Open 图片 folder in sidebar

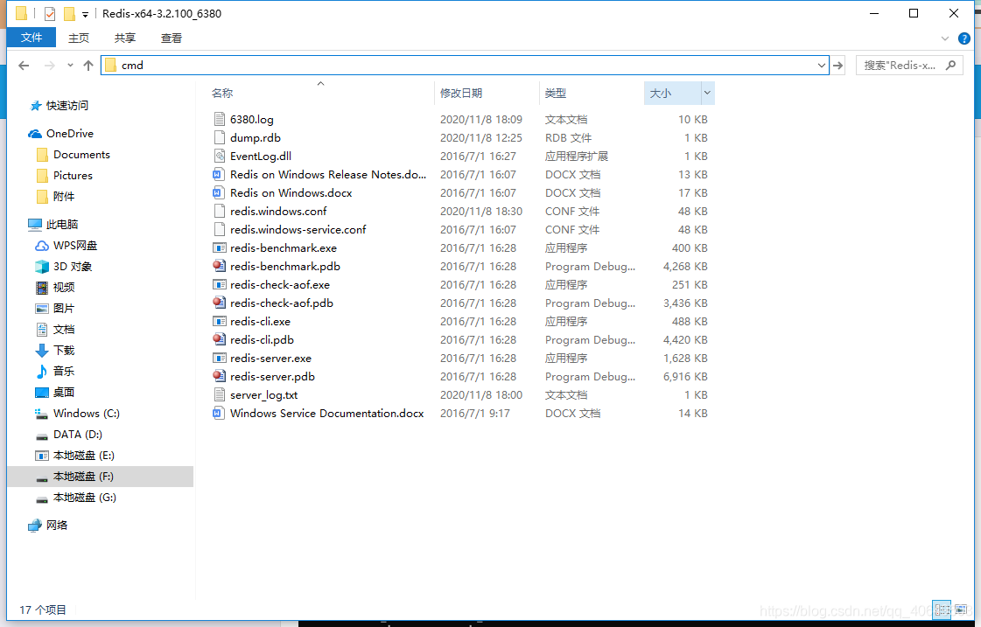click(x=64, y=308)
